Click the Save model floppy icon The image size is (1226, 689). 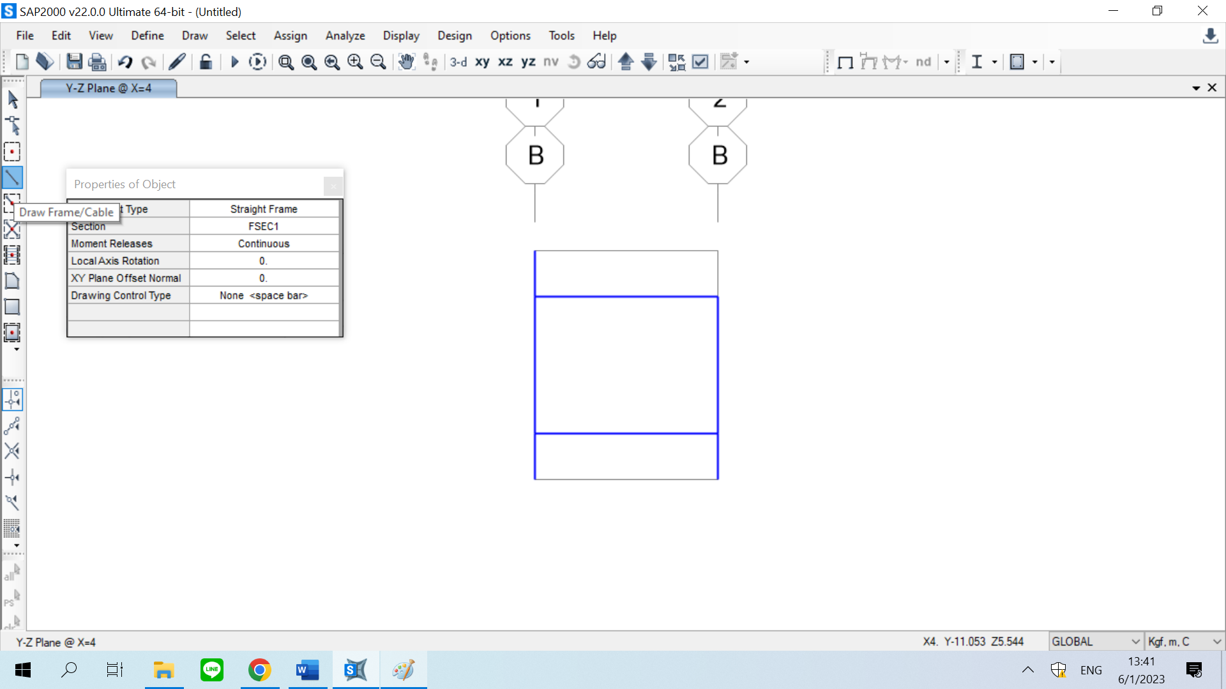point(74,62)
